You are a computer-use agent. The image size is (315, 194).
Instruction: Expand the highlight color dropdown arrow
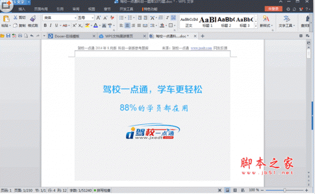coord(91,26)
